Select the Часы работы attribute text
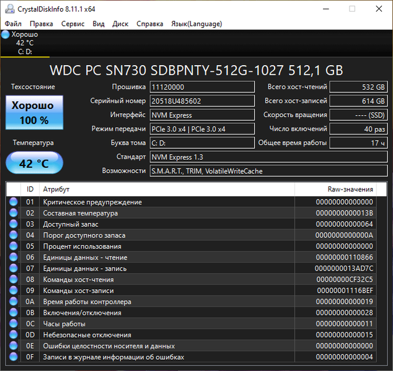 tap(64, 324)
